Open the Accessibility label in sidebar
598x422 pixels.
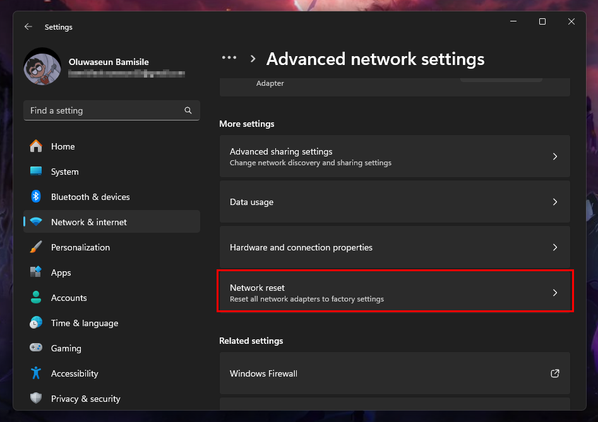point(75,373)
